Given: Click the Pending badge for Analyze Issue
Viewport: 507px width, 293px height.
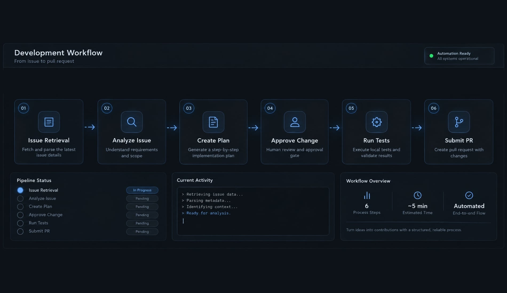Looking at the screenshot, I should (142, 198).
